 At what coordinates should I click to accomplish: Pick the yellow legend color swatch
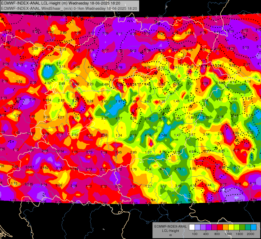coord(231,227)
